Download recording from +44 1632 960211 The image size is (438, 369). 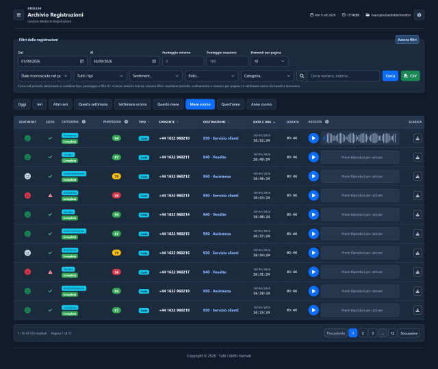tap(417, 157)
